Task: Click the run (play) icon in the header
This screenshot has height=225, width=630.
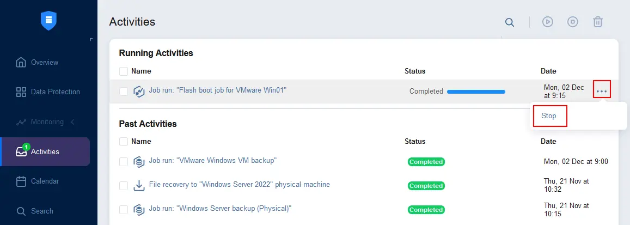Action: (548, 22)
